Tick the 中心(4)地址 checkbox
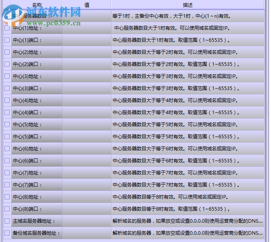 pos(7,100)
